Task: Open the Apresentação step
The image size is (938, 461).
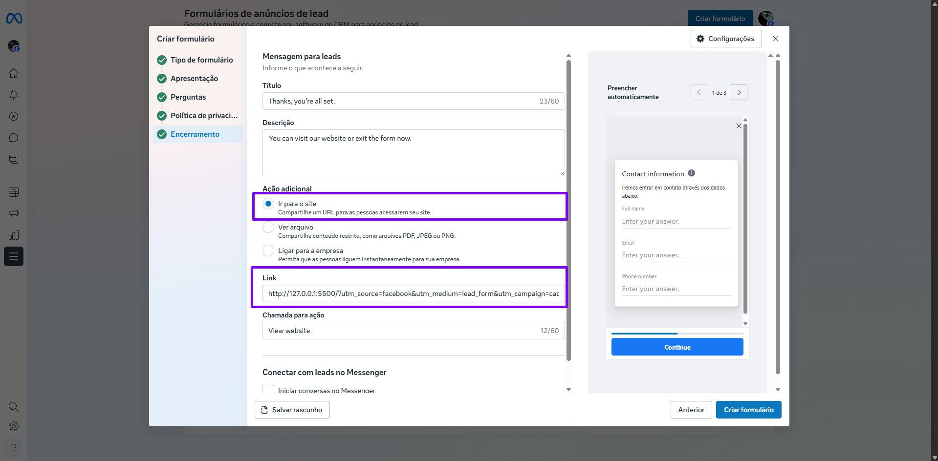Action: (194, 79)
